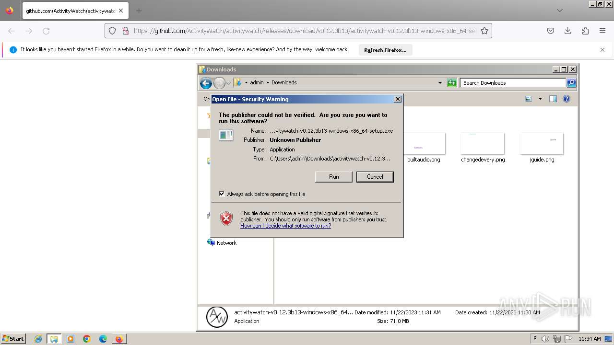The image size is (614, 345).
Task: Open the Windows Start menu
Action: (x=13, y=338)
